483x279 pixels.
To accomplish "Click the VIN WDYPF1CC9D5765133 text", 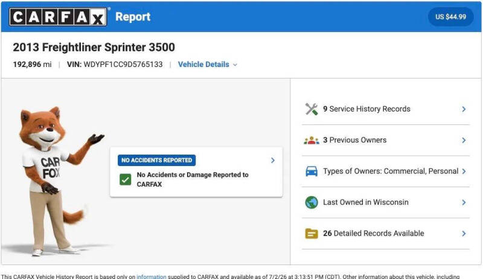I will [x=115, y=65].
